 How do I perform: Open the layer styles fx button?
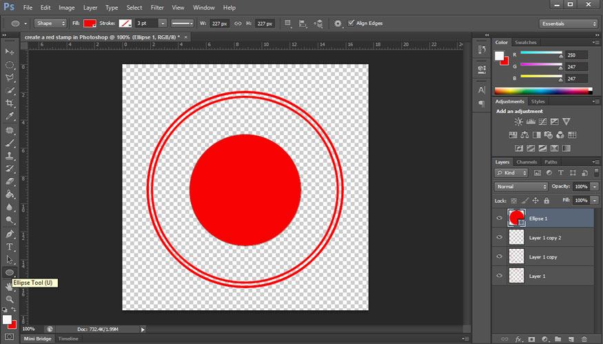coord(518,339)
